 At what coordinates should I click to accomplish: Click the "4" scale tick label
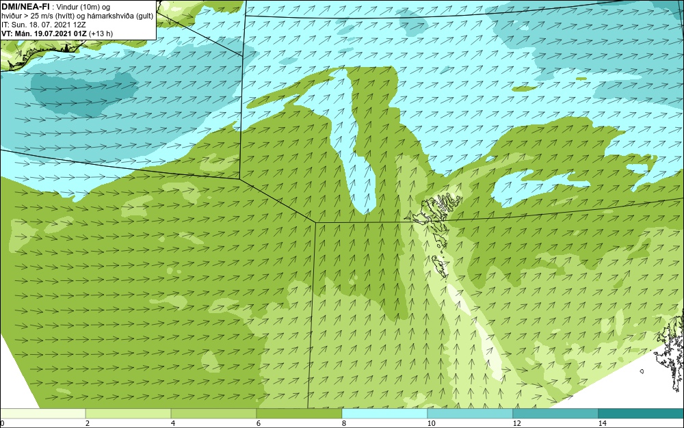point(173,423)
